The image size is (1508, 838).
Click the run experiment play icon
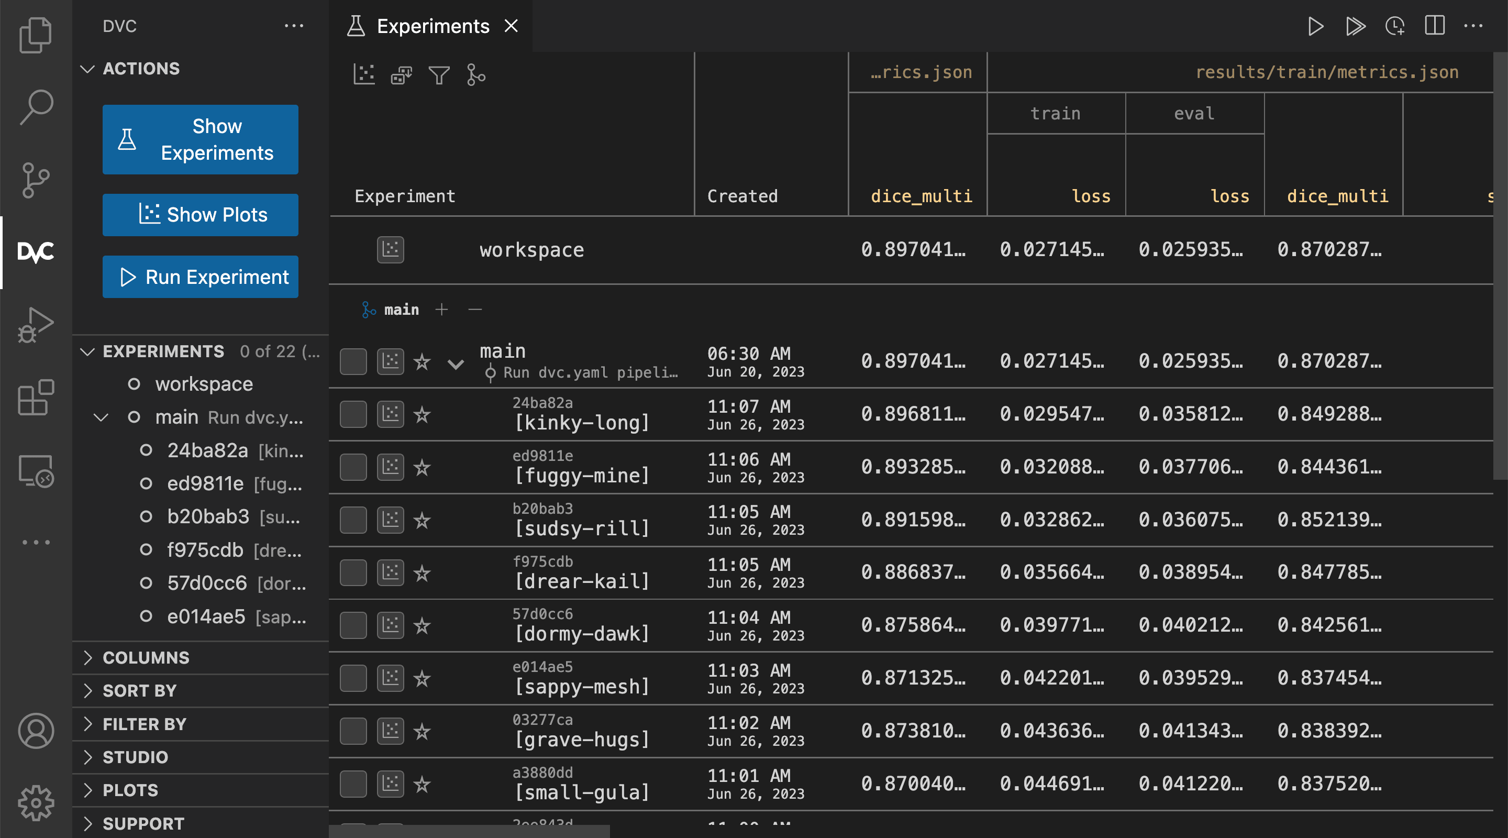click(1315, 26)
